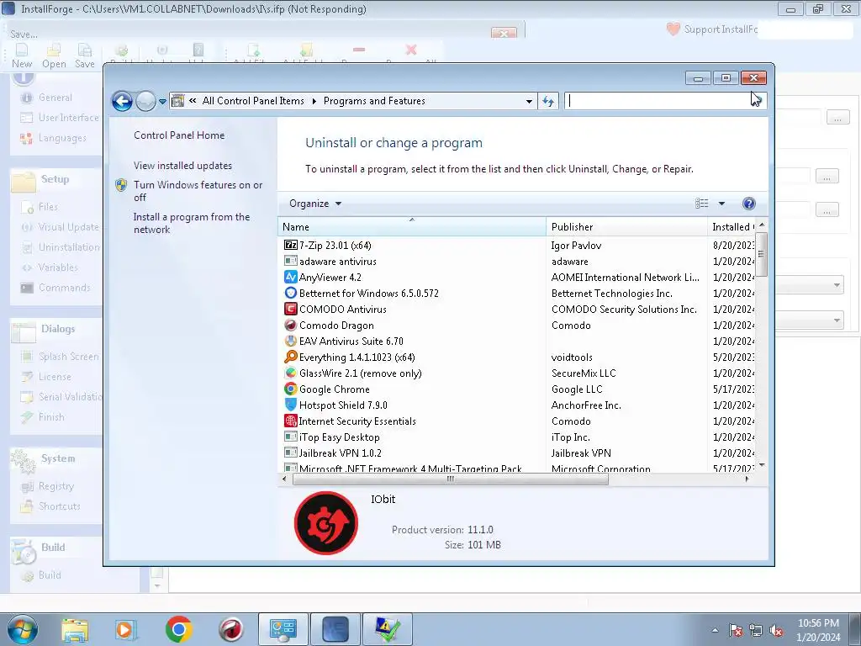Image resolution: width=861 pixels, height=646 pixels.
Task: Open the view options dropdown arrow
Action: (x=721, y=204)
